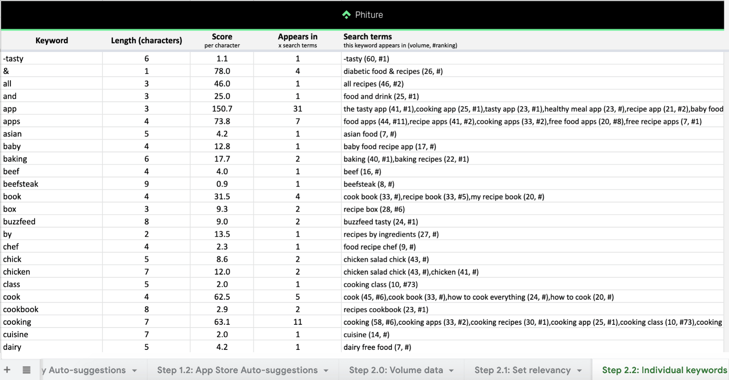Select 'asian food (7, #)' cell
Image resolution: width=729 pixels, height=380 pixels.
[532, 134]
